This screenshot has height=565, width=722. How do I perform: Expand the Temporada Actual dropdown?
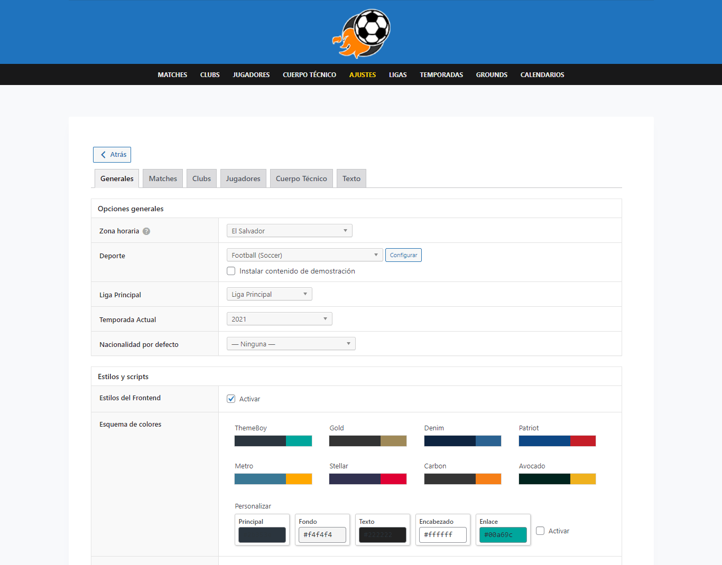[x=279, y=318]
